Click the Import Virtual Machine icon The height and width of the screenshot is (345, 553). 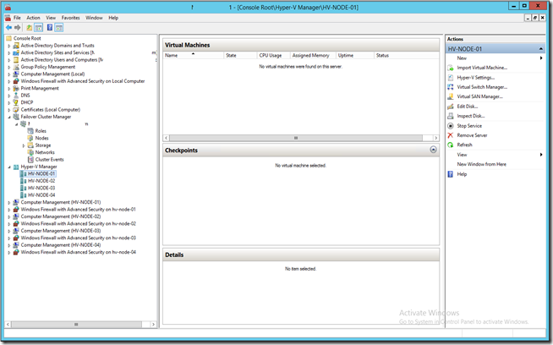(x=451, y=68)
